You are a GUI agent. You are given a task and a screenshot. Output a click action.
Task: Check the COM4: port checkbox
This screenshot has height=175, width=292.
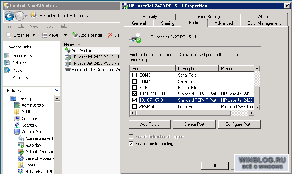pos(135,81)
